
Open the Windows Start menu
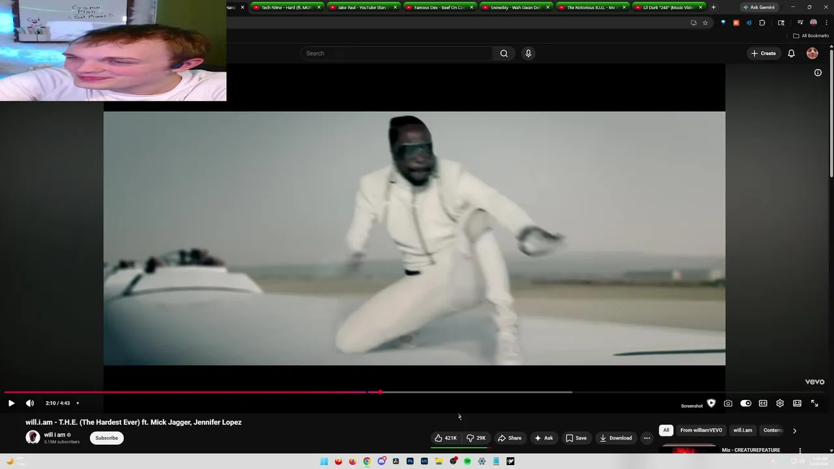(x=324, y=461)
